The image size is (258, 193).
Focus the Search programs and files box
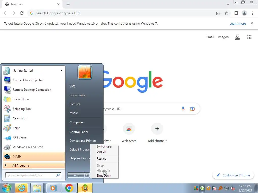pyautogui.click(x=33, y=175)
